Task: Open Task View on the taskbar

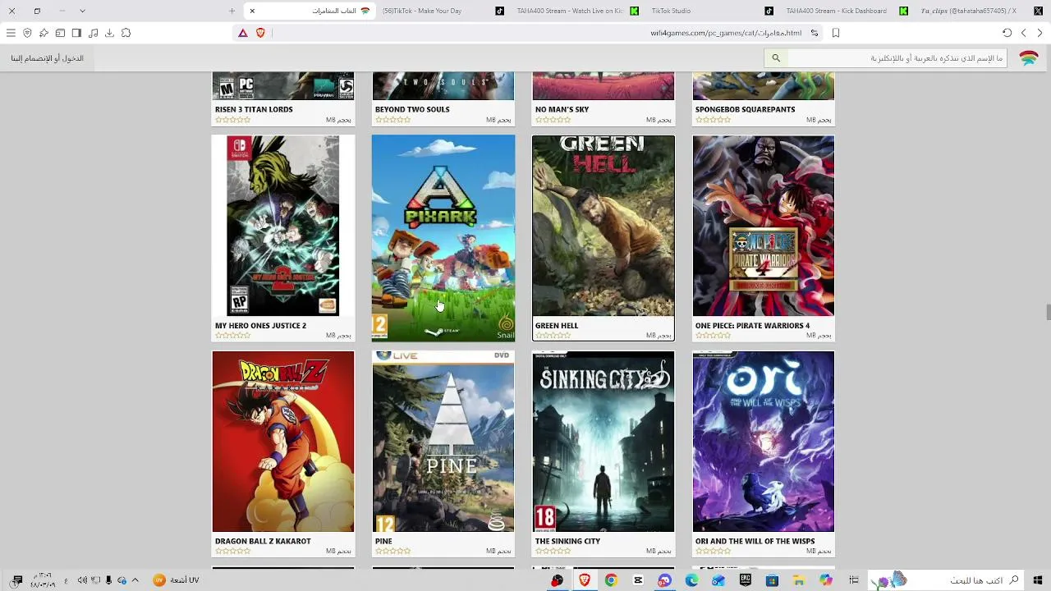Action: pyautogui.click(x=854, y=580)
